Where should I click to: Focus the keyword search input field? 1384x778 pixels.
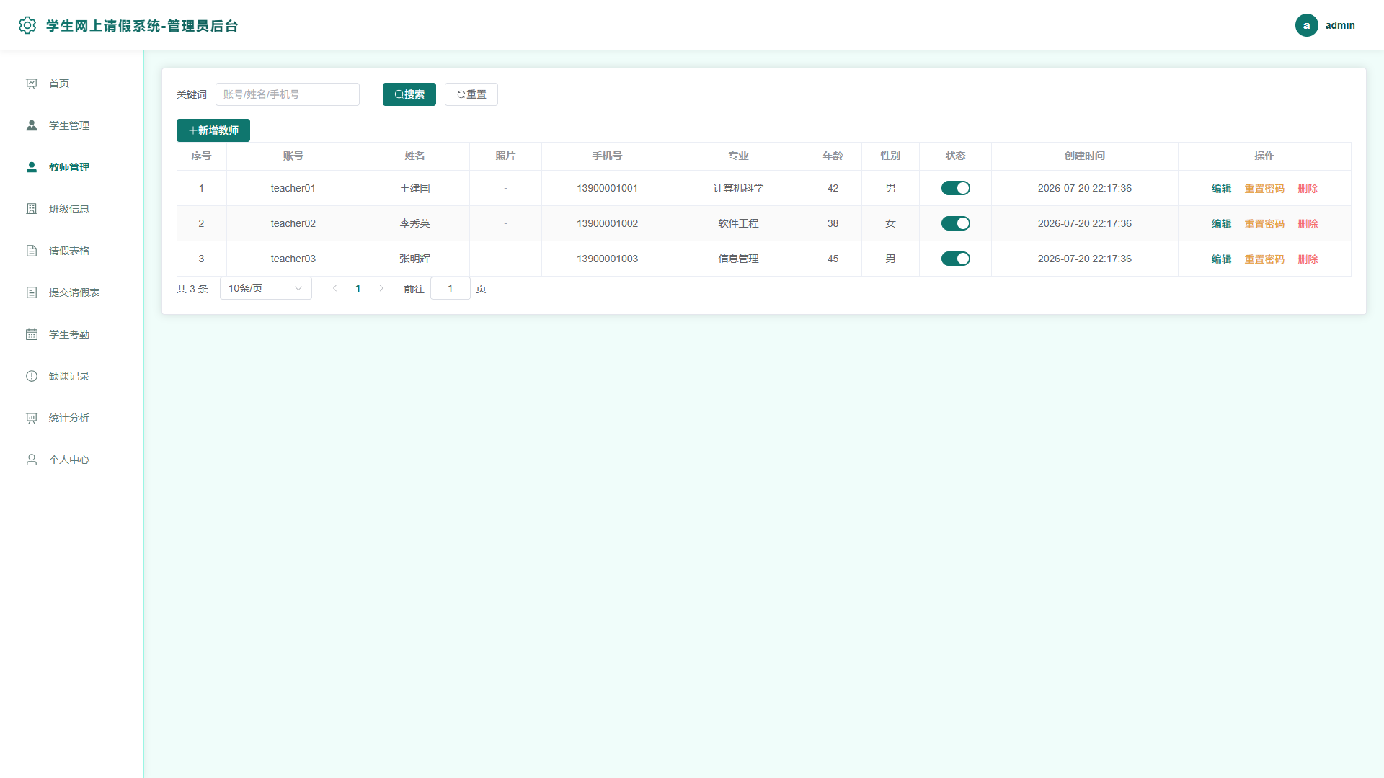[288, 94]
